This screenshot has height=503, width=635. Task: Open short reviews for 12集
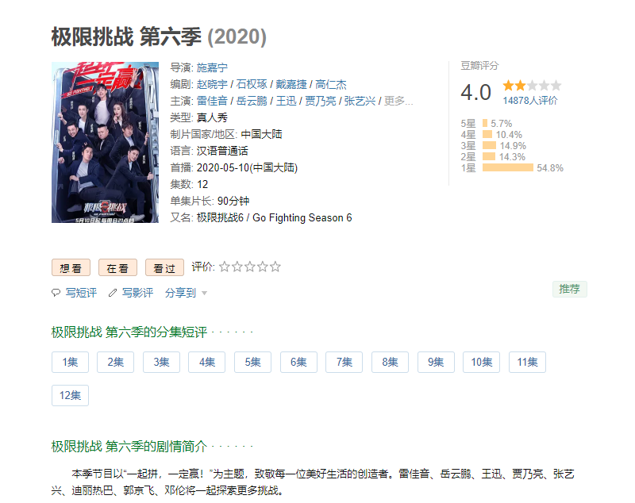click(70, 394)
